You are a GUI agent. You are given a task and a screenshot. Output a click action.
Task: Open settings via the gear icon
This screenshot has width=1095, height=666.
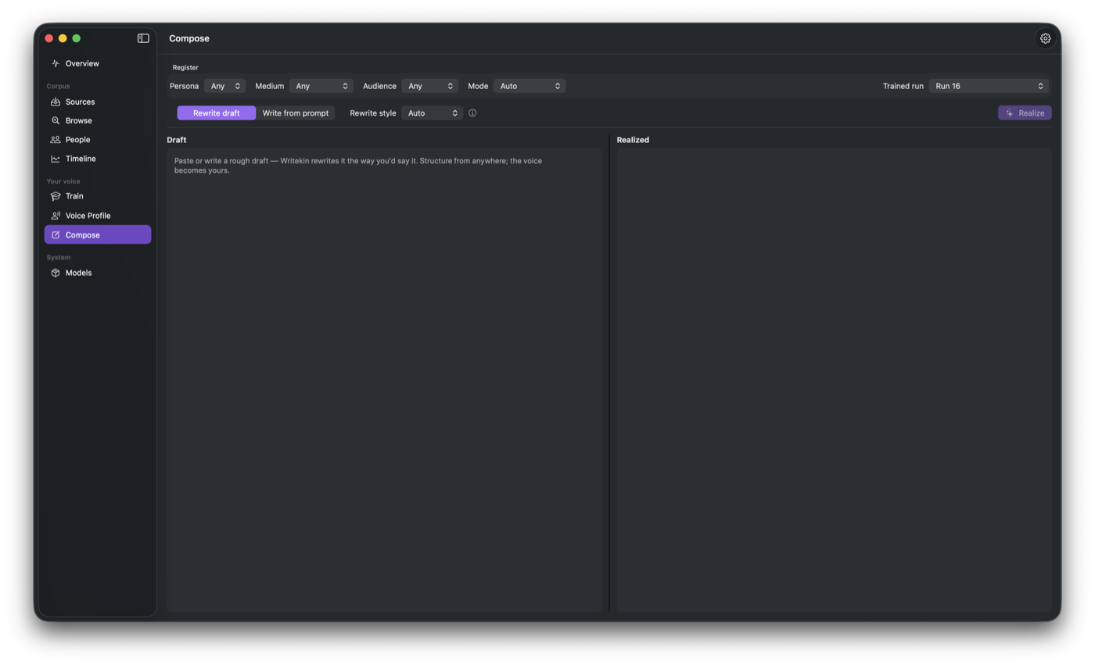point(1045,38)
